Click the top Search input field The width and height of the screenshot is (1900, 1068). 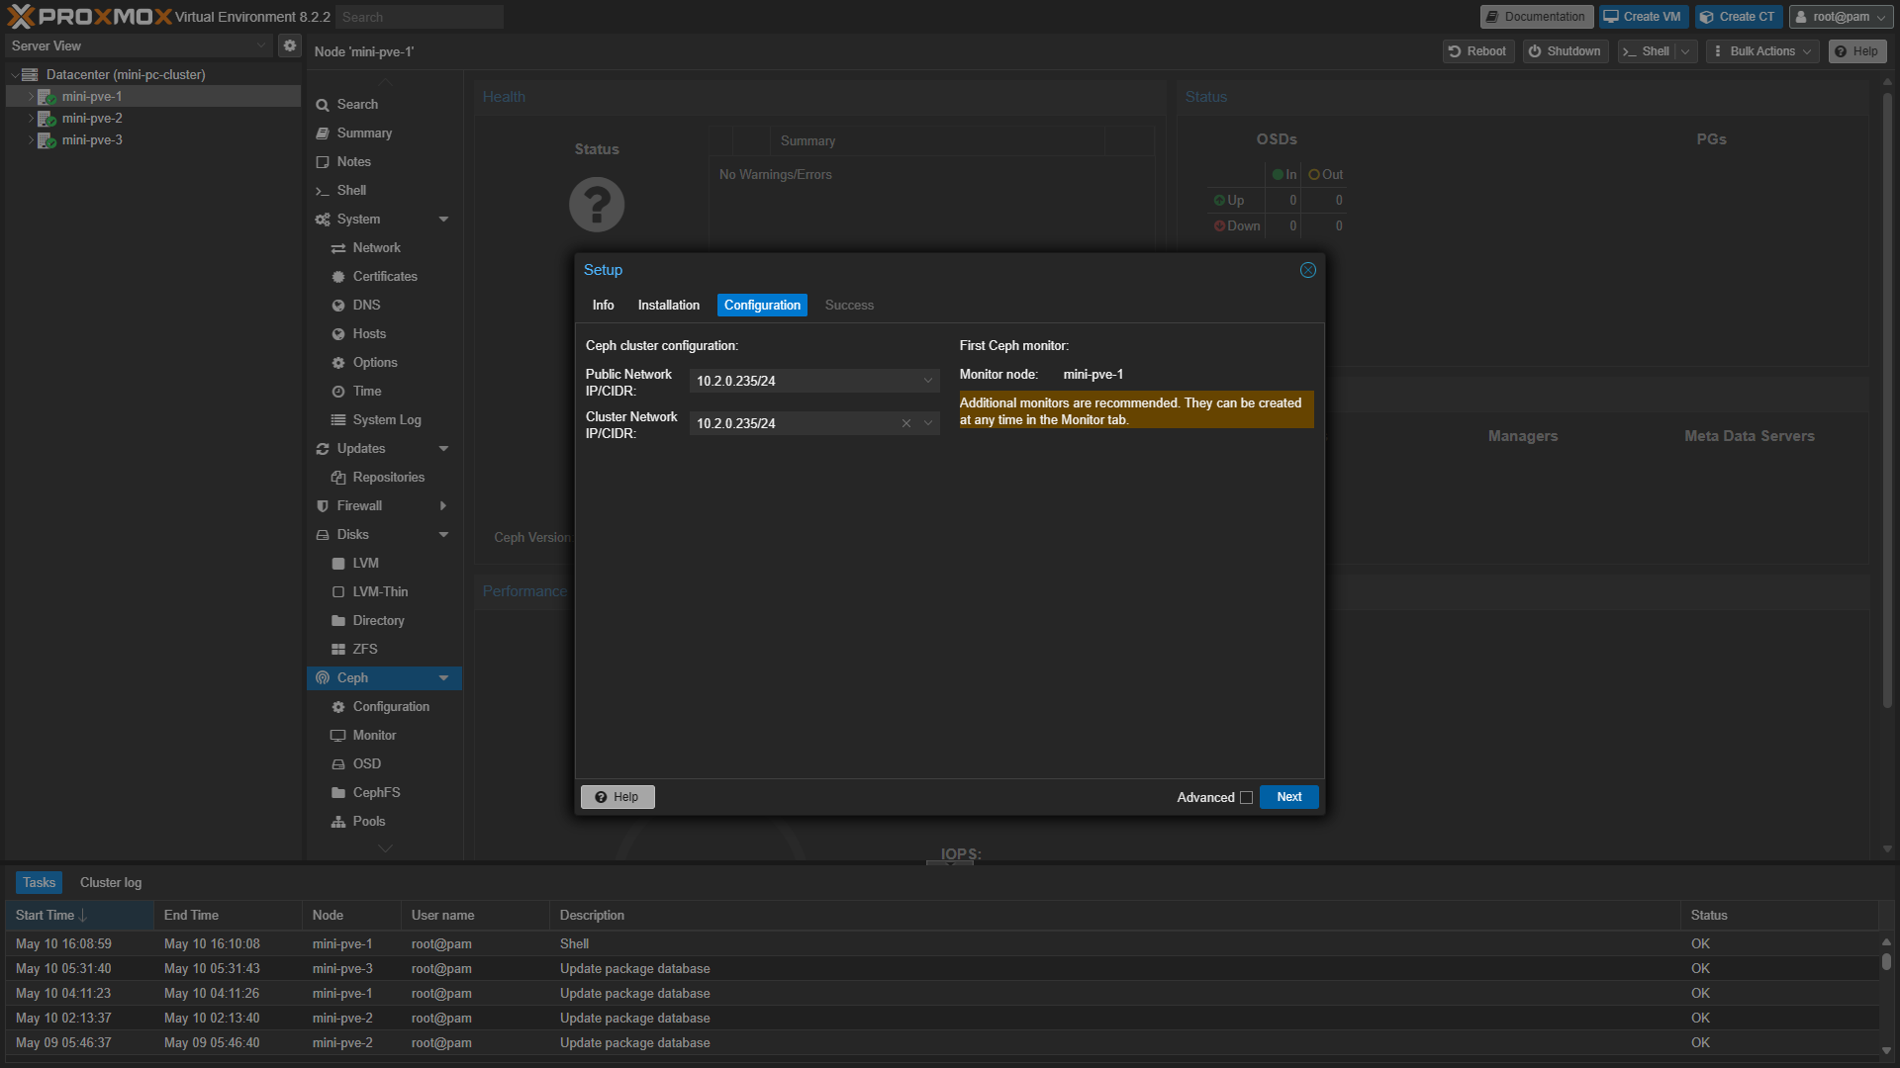(x=420, y=17)
